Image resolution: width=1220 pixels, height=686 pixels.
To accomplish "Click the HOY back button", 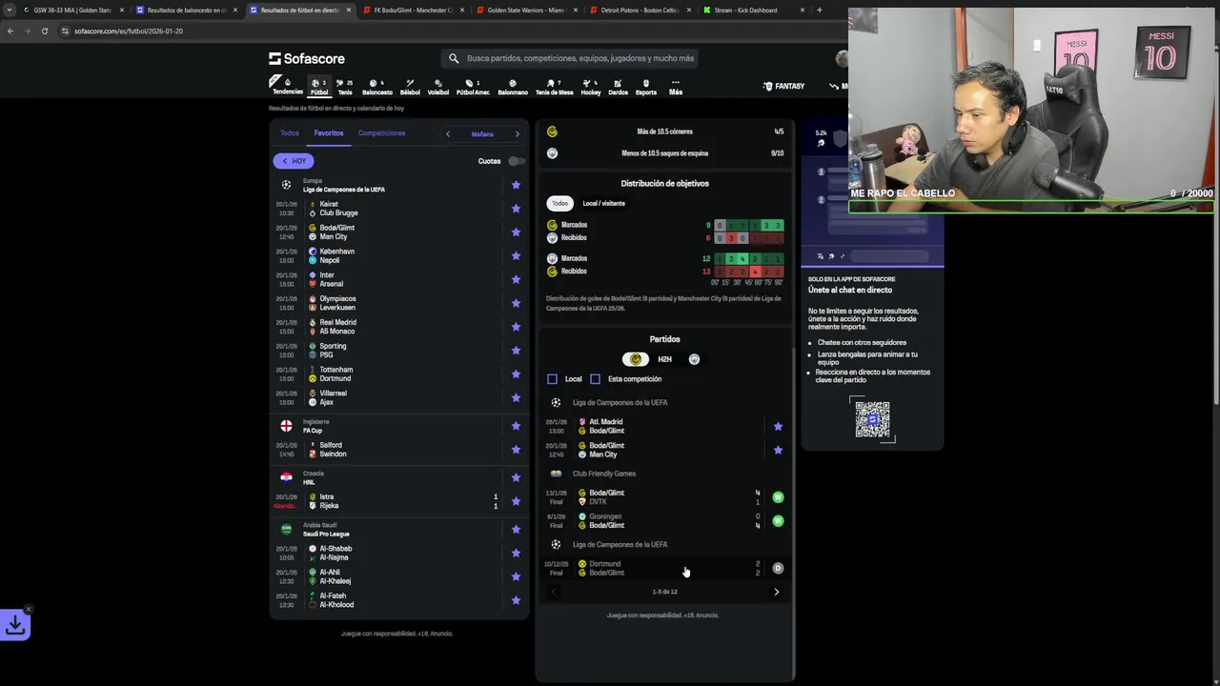I will 294,161.
